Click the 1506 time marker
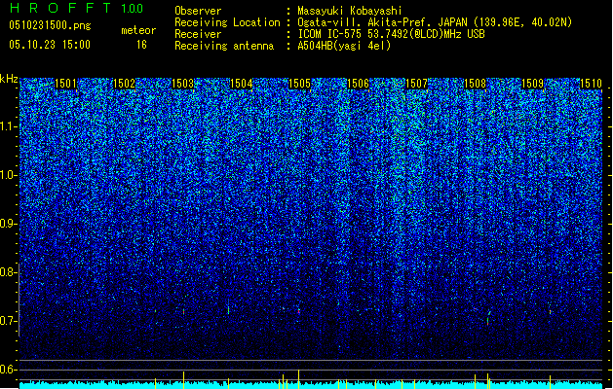Screen dimensions: 613x389 click(x=358, y=84)
